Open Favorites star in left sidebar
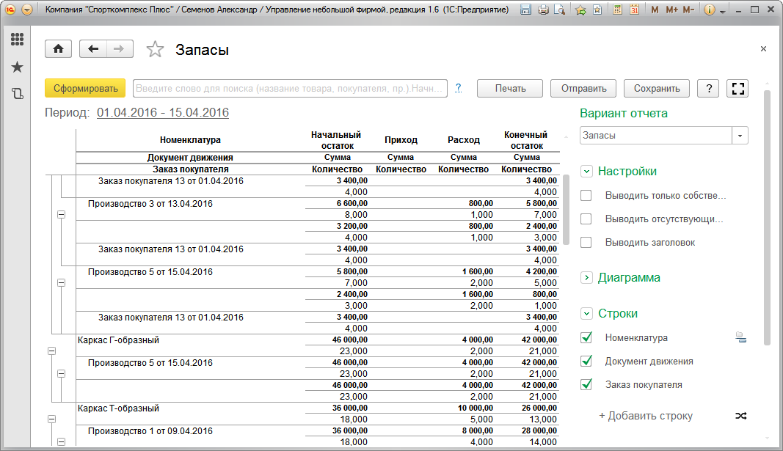 click(x=17, y=67)
